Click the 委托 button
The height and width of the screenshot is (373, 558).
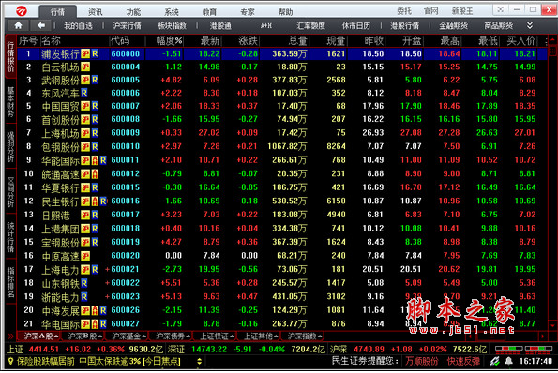click(x=404, y=11)
